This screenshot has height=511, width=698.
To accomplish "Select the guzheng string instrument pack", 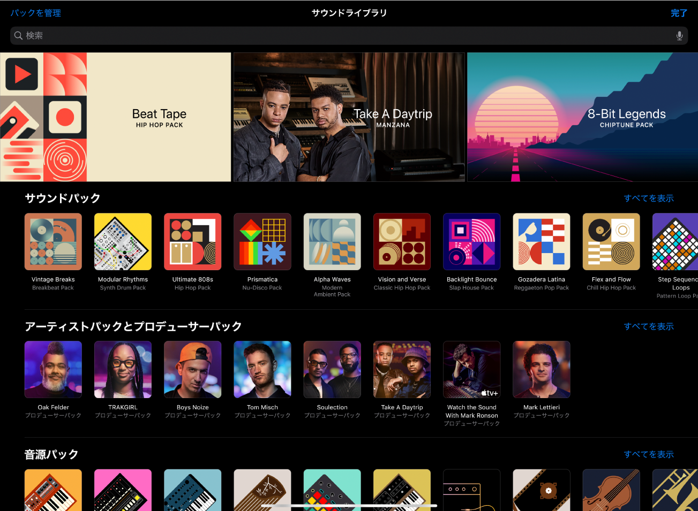I will point(262,490).
